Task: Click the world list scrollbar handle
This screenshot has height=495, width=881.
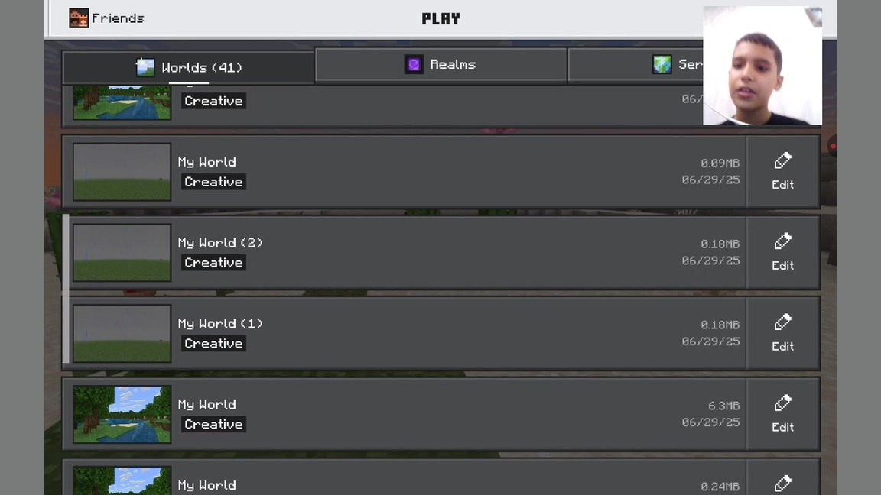Action: click(66, 289)
